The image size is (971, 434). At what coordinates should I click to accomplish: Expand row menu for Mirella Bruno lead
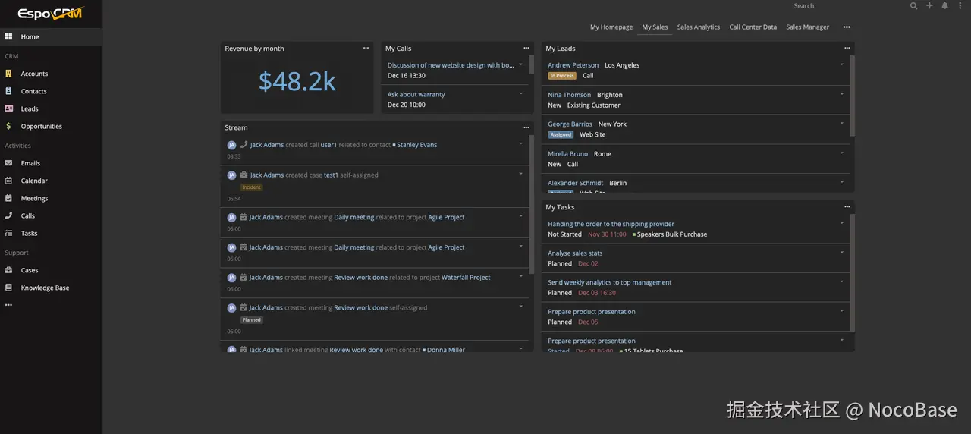click(x=842, y=153)
